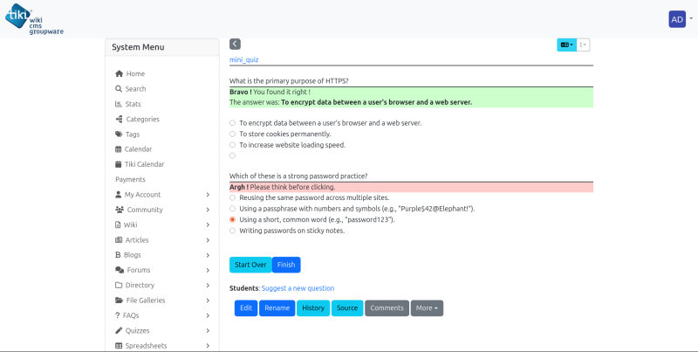Click the mini_quiz page title link
Image resolution: width=698 pixels, height=352 pixels.
(x=244, y=59)
